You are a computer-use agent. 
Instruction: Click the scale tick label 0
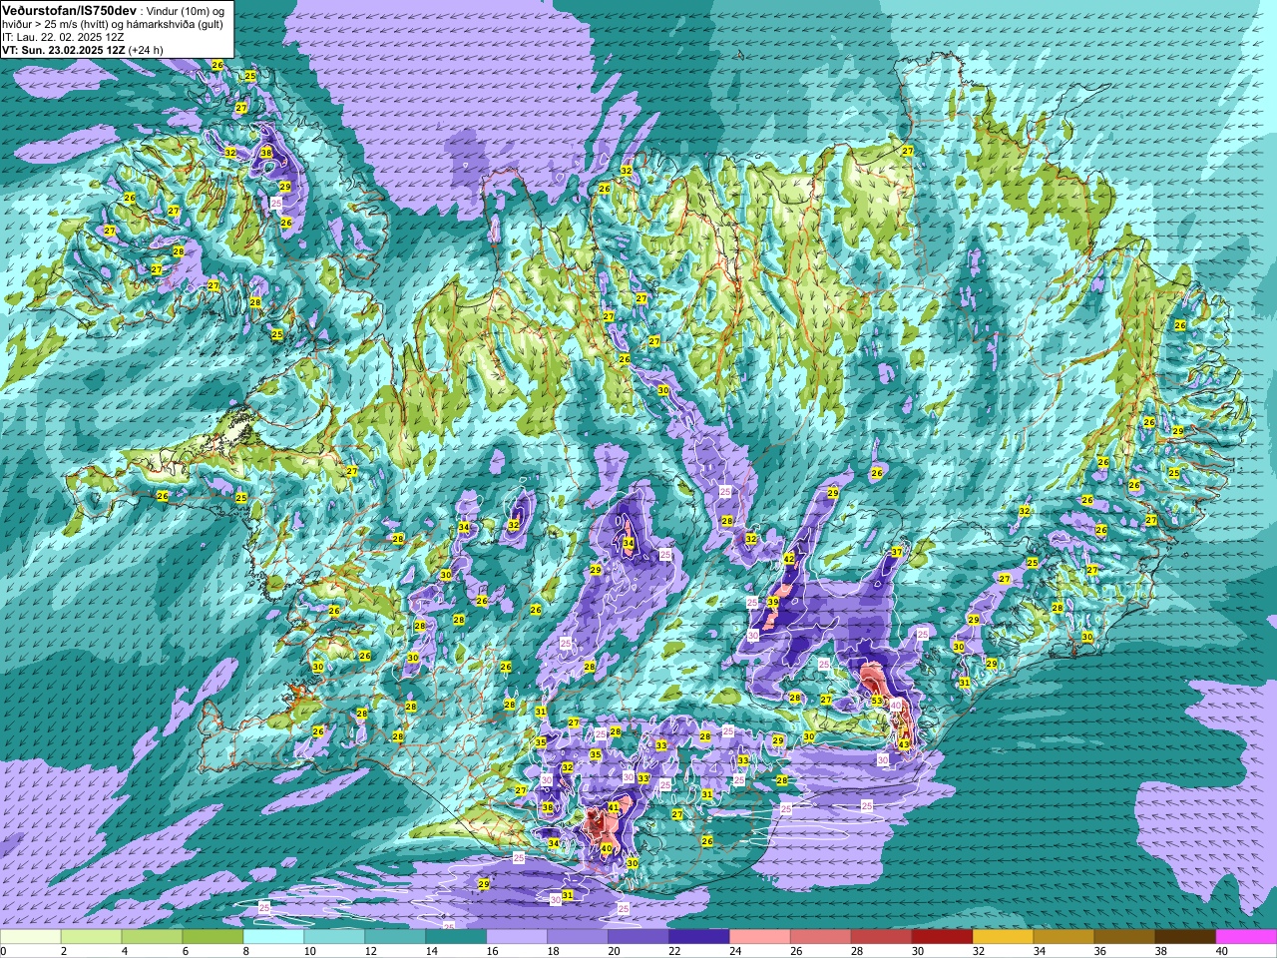(x=3, y=951)
